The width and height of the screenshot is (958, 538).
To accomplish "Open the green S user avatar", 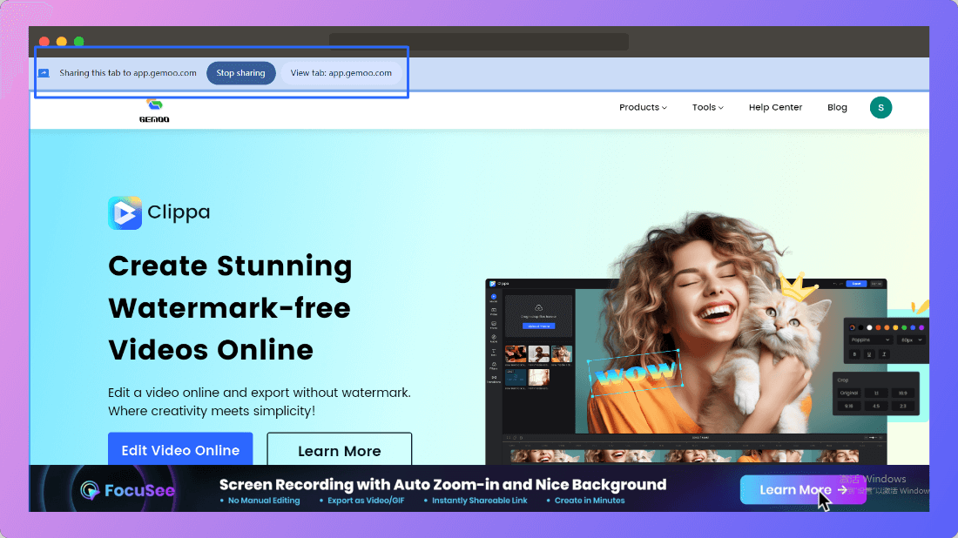I will (880, 107).
